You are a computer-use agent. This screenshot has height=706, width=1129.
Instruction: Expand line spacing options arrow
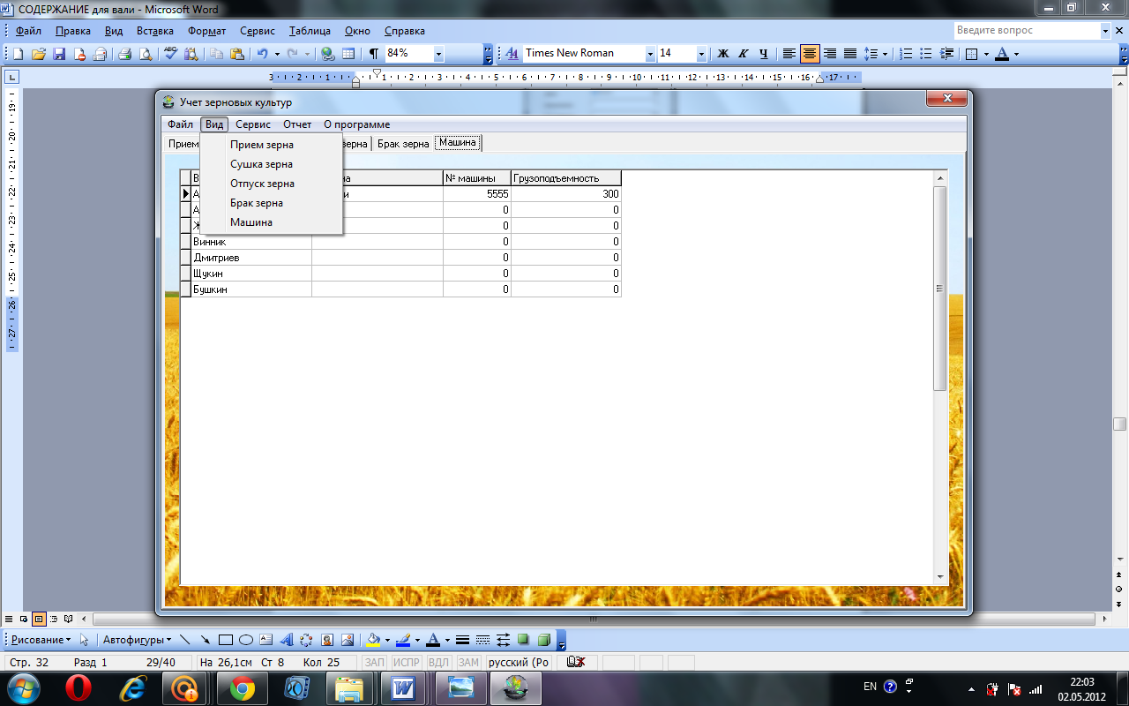coord(886,54)
